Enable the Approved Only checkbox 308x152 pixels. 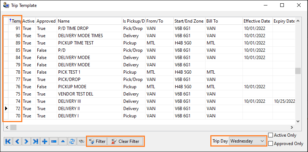[271, 144]
